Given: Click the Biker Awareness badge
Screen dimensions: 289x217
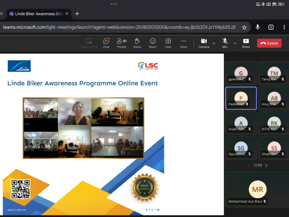Looking at the screenshot, I should tap(145, 187).
